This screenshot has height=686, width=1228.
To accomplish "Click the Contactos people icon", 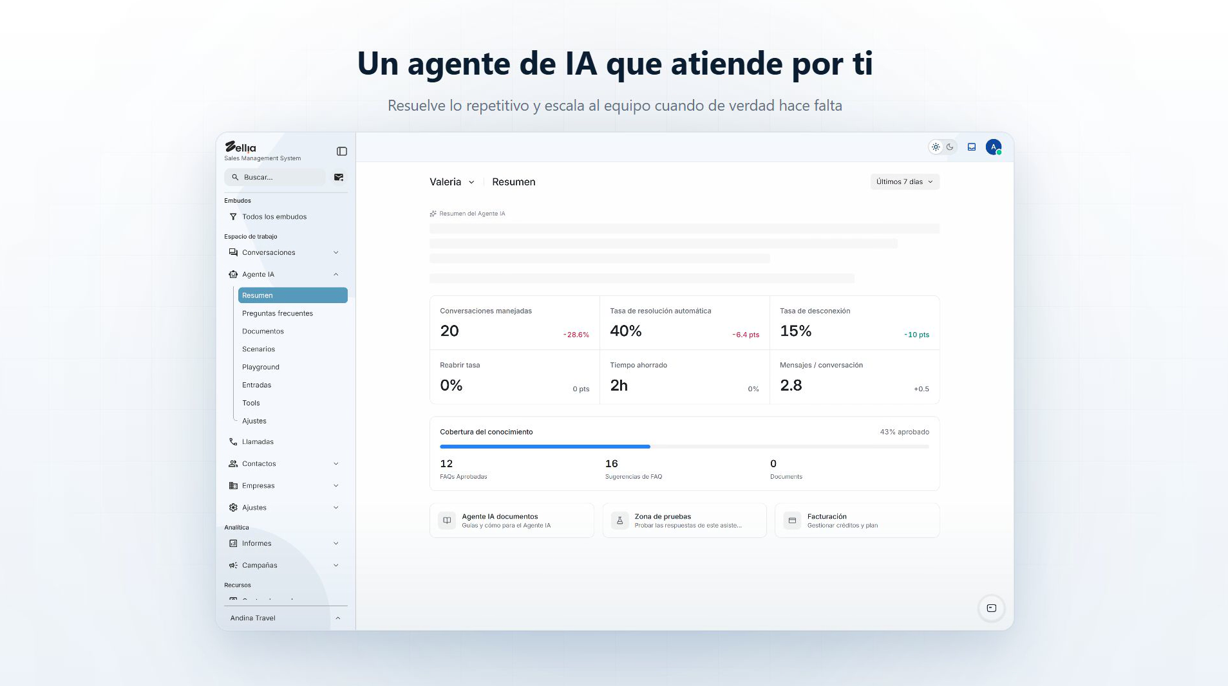I will coord(233,463).
